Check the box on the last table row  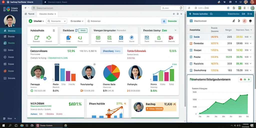pos(191,70)
